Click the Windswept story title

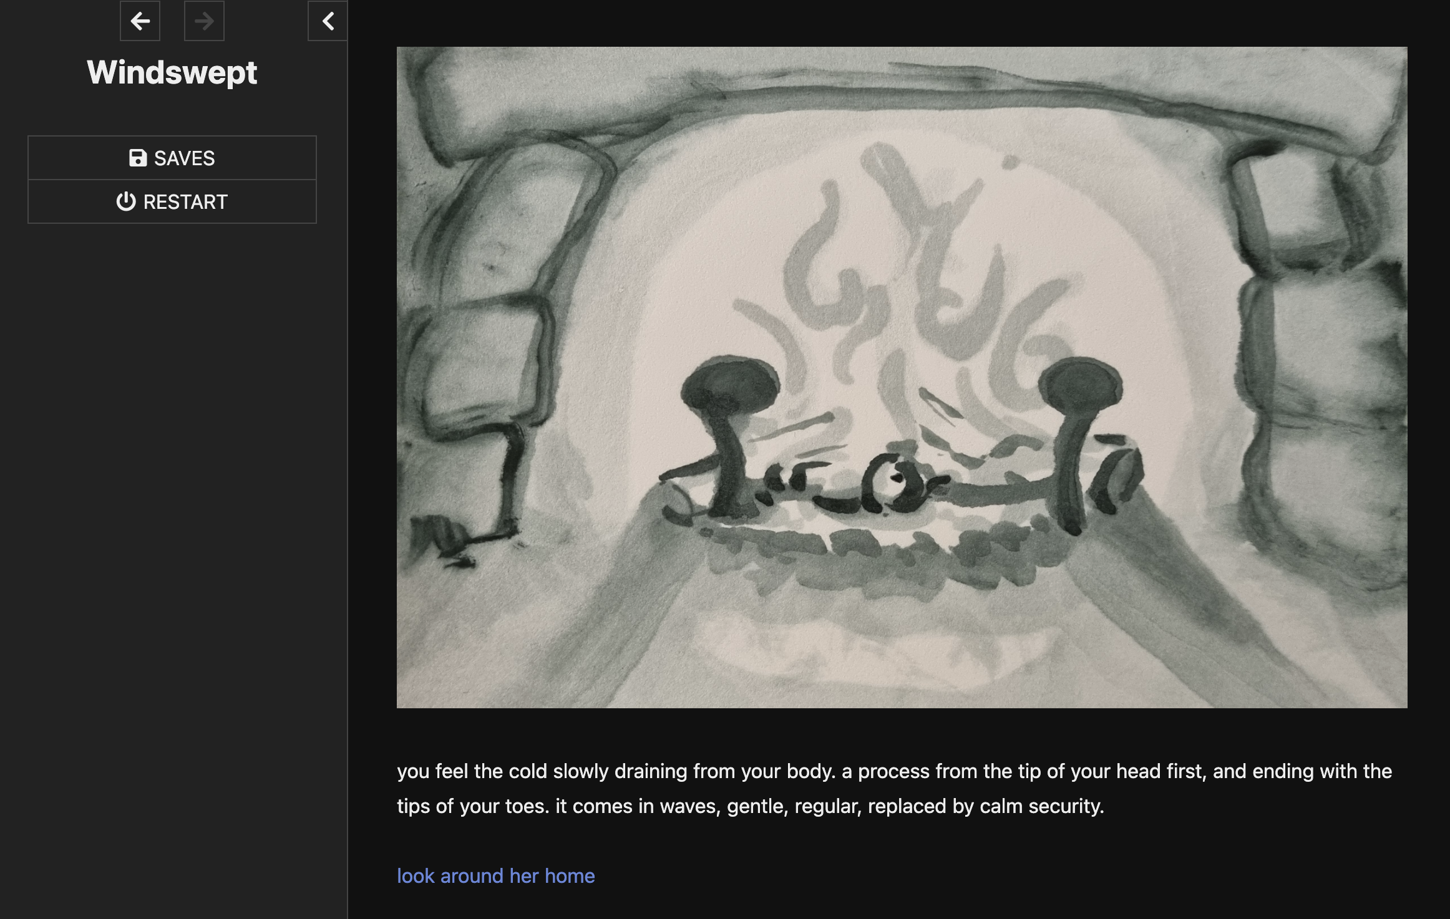[x=172, y=72]
